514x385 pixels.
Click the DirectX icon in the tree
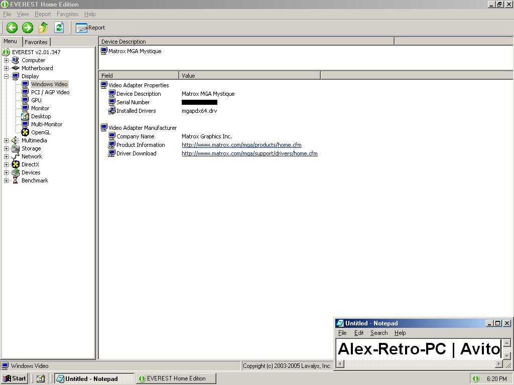click(16, 164)
